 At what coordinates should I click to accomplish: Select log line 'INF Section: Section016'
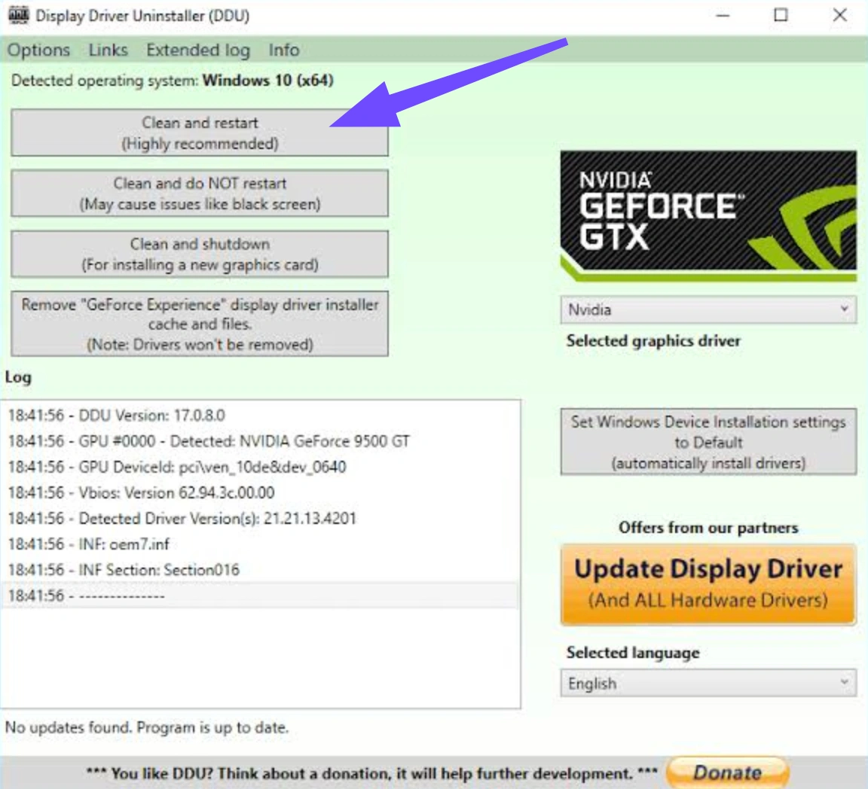tap(260, 570)
